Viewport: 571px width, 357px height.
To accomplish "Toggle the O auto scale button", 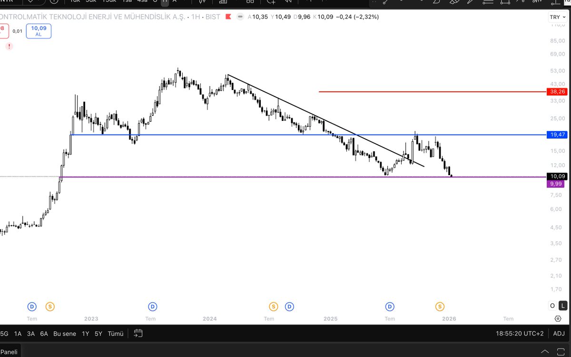I will click(552, 306).
